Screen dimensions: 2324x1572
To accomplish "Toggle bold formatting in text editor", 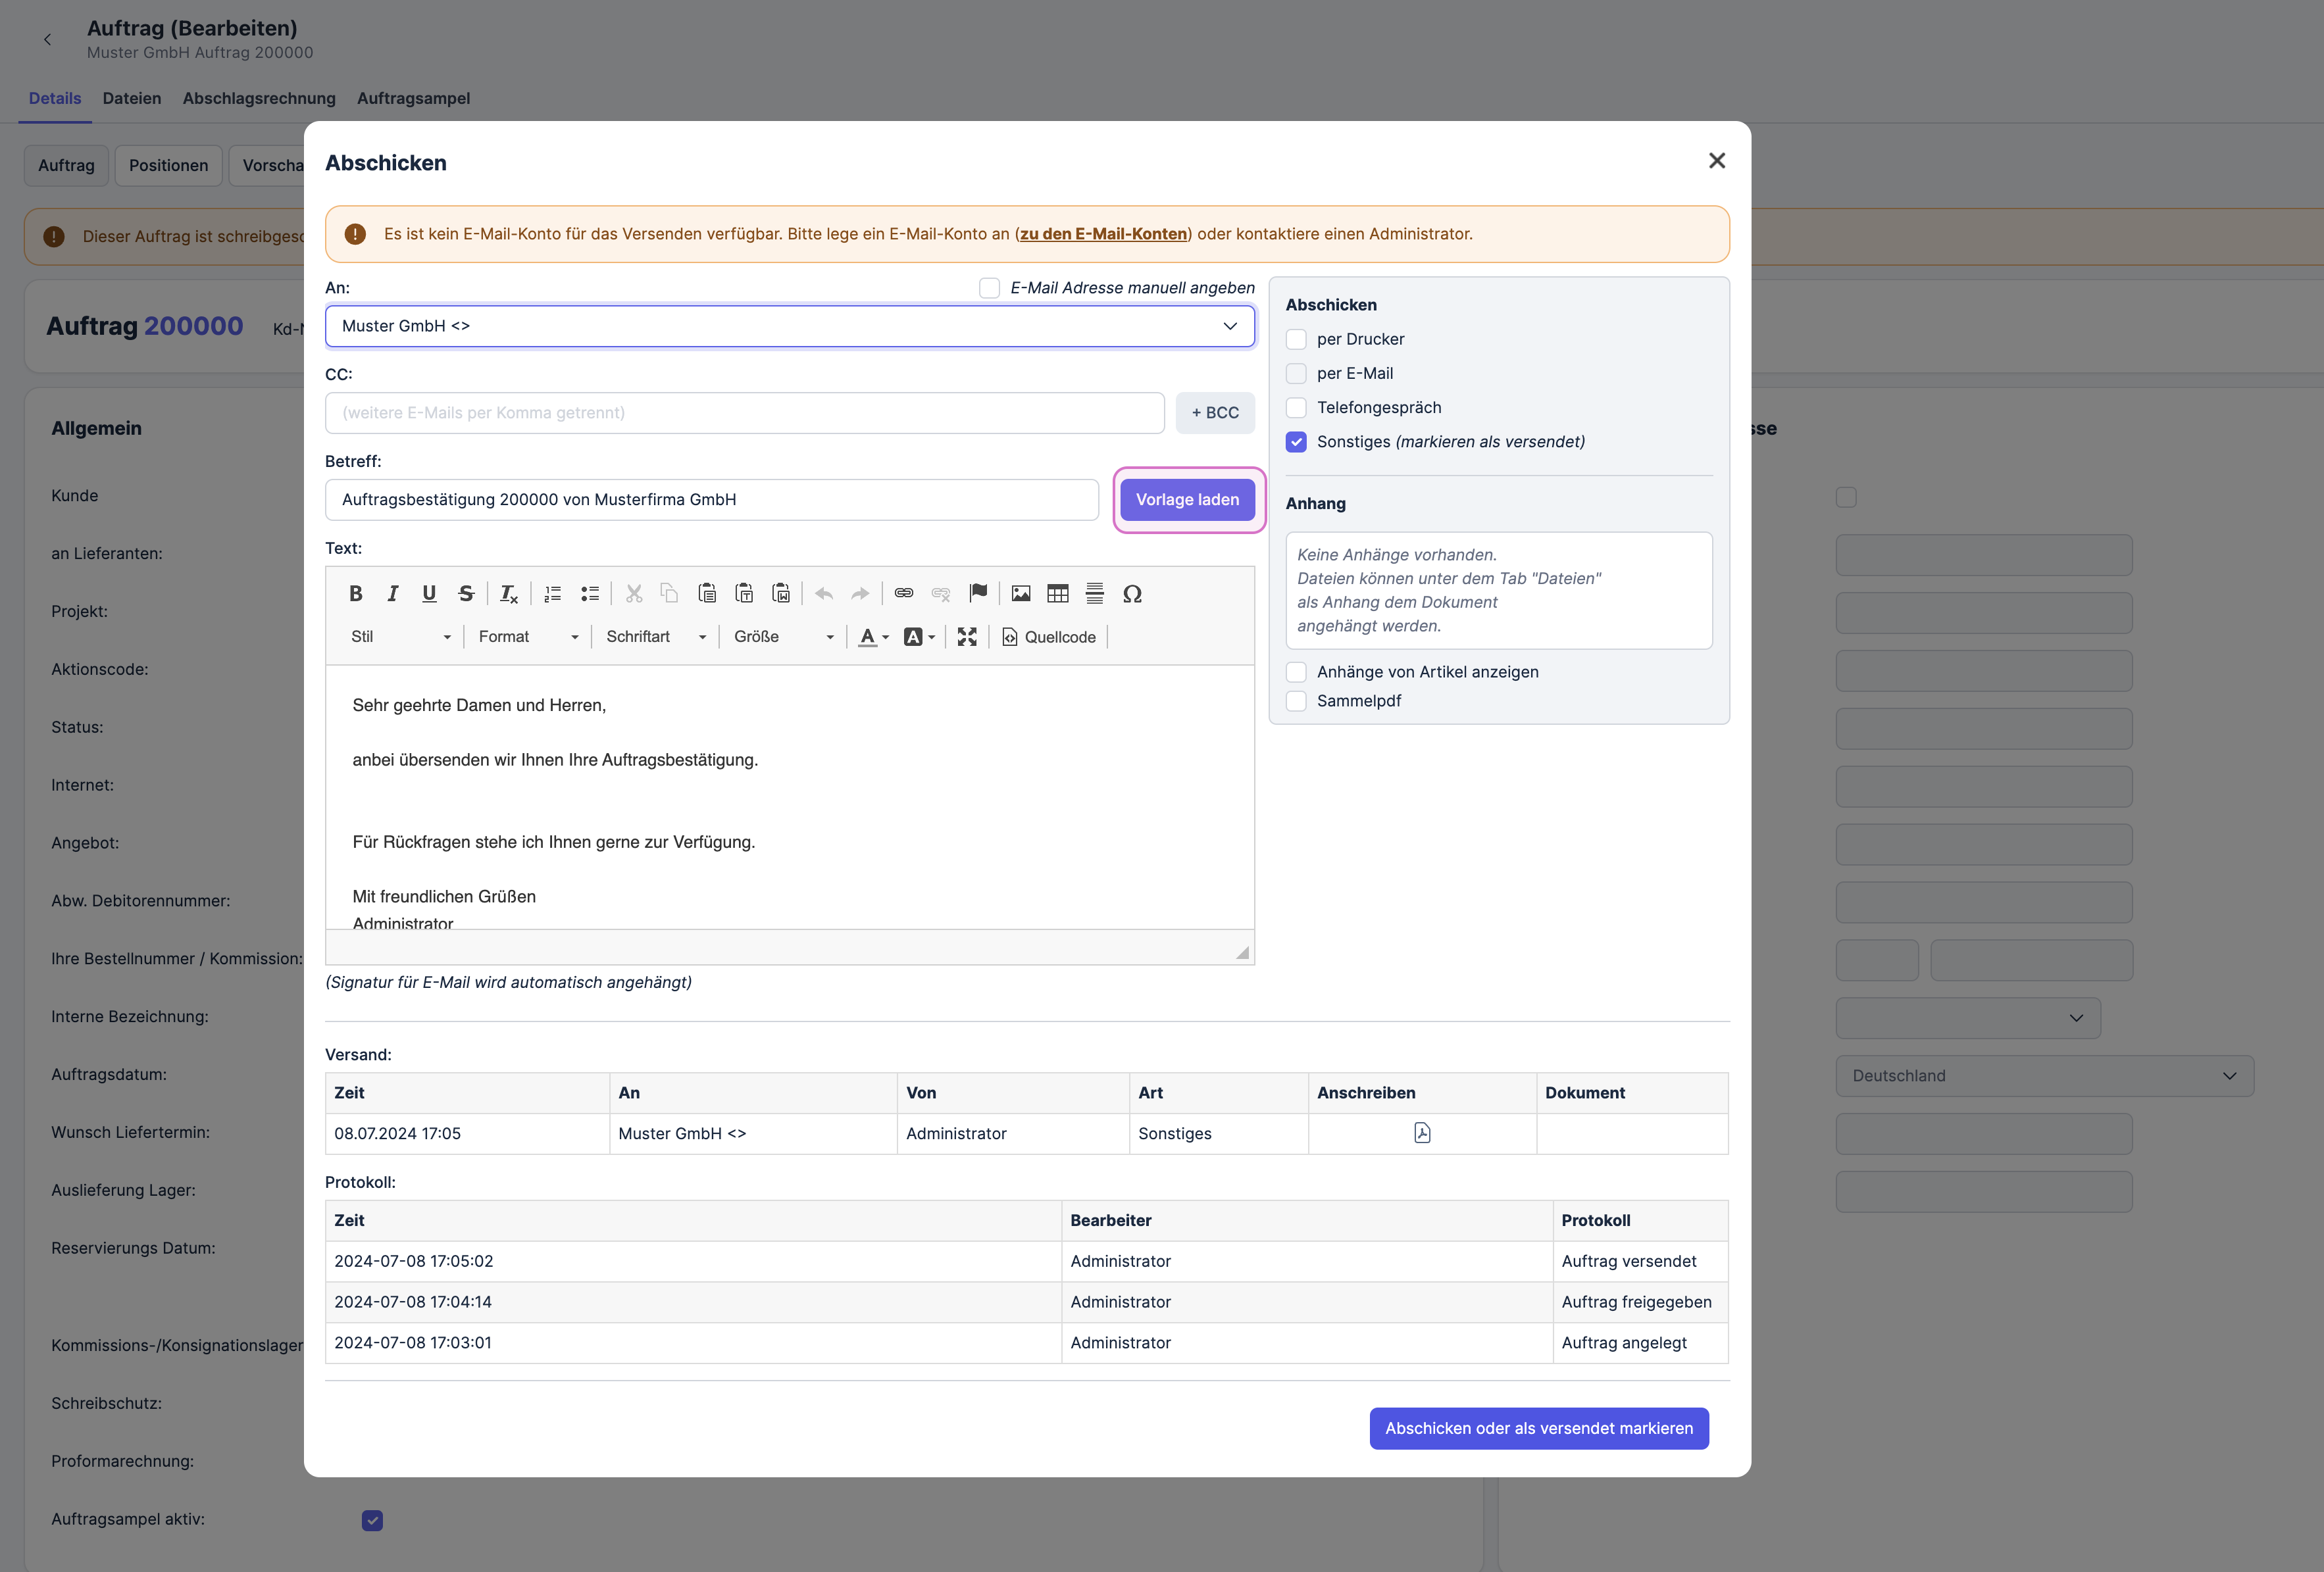I will pos(355,594).
